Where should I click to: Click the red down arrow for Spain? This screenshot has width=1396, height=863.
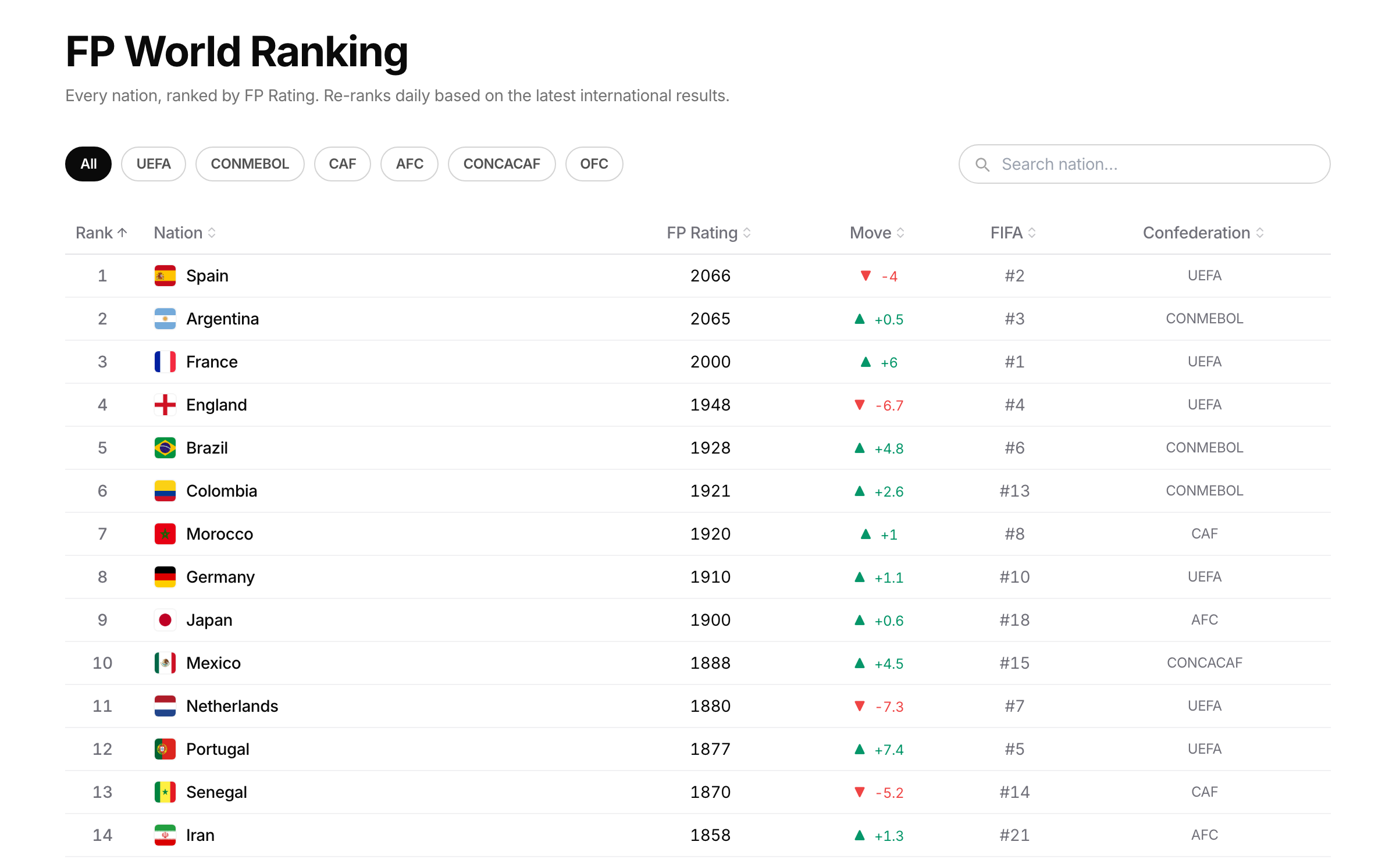pyautogui.click(x=866, y=276)
